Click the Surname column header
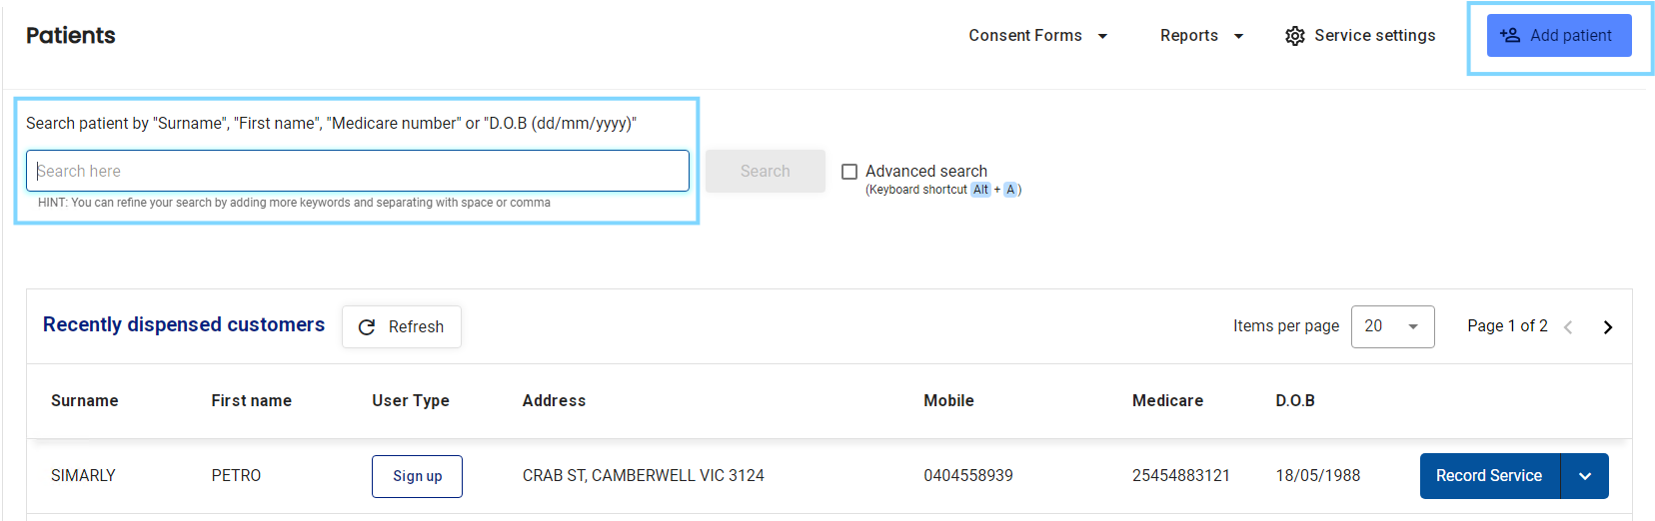Screen dimensions: 1655x521 (85, 400)
